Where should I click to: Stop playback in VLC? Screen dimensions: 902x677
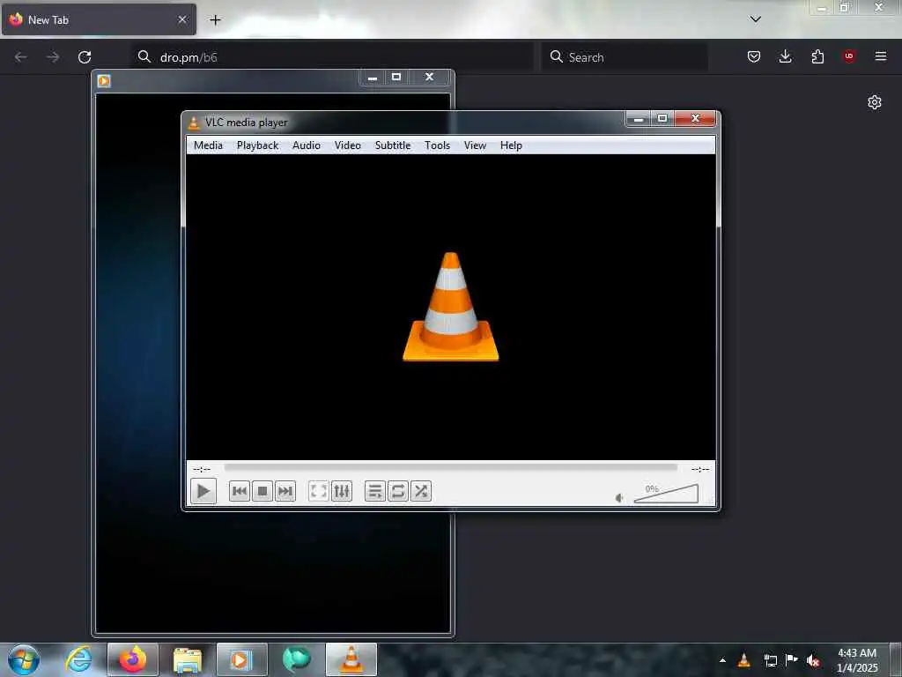[262, 491]
